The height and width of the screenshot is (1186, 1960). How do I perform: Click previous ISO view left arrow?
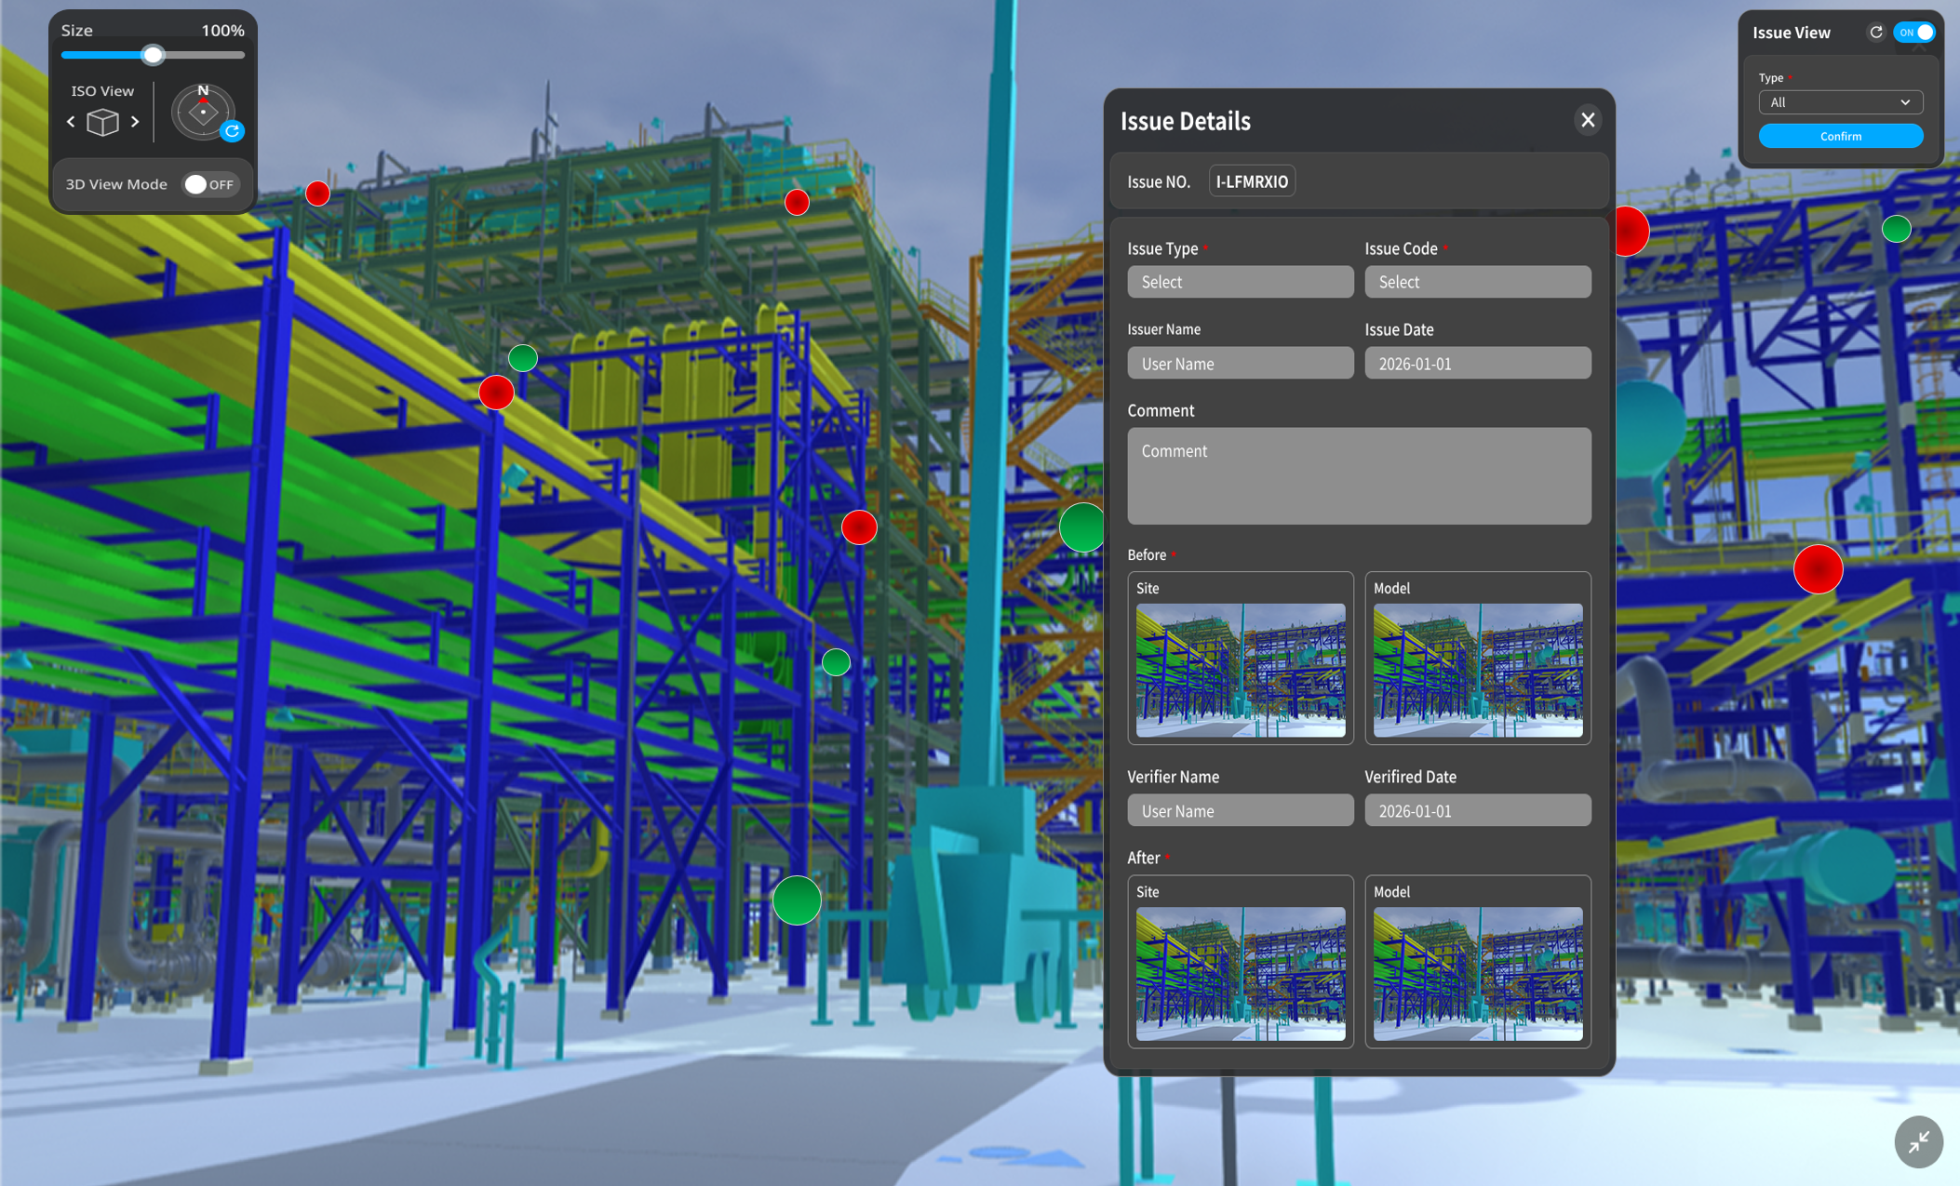[x=71, y=122]
